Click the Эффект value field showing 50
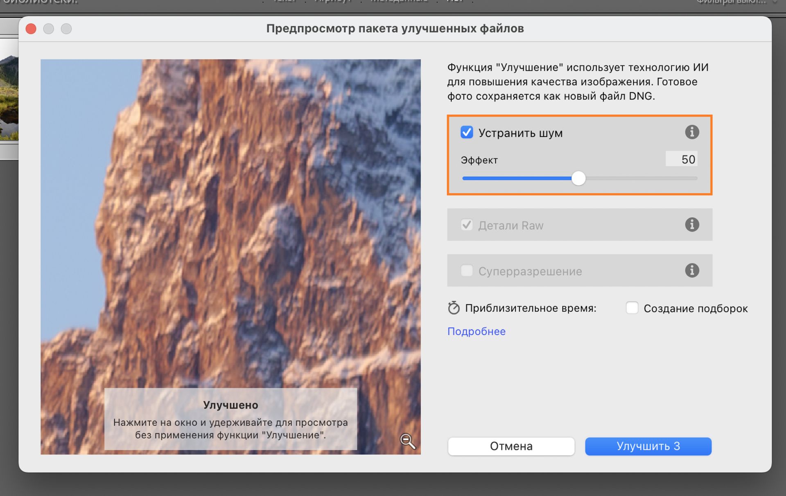 [x=681, y=159]
